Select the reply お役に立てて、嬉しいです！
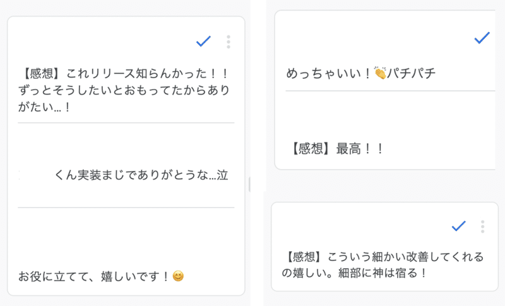The height and width of the screenshot is (306, 505). click(101, 276)
